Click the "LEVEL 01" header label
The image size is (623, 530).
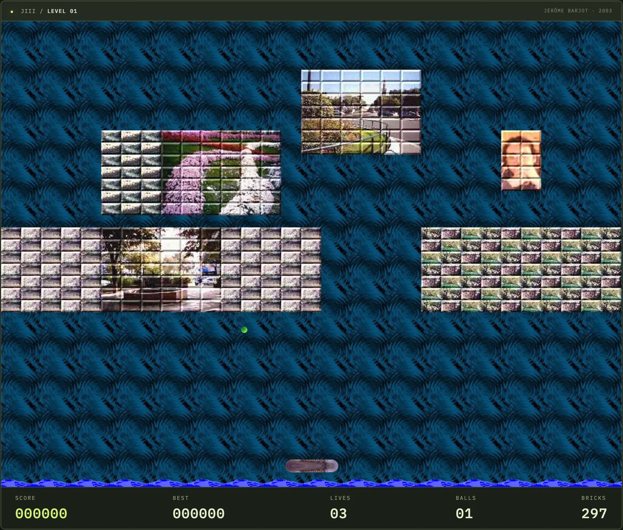tap(62, 11)
